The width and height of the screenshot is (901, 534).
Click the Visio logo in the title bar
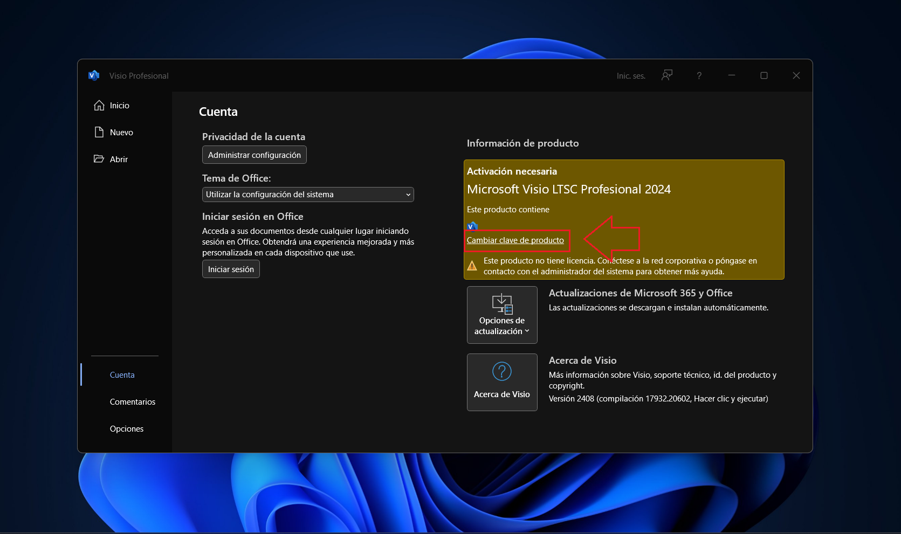coord(94,75)
